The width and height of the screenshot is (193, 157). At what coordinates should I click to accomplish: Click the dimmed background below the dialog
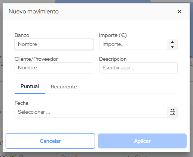click(96, 155)
